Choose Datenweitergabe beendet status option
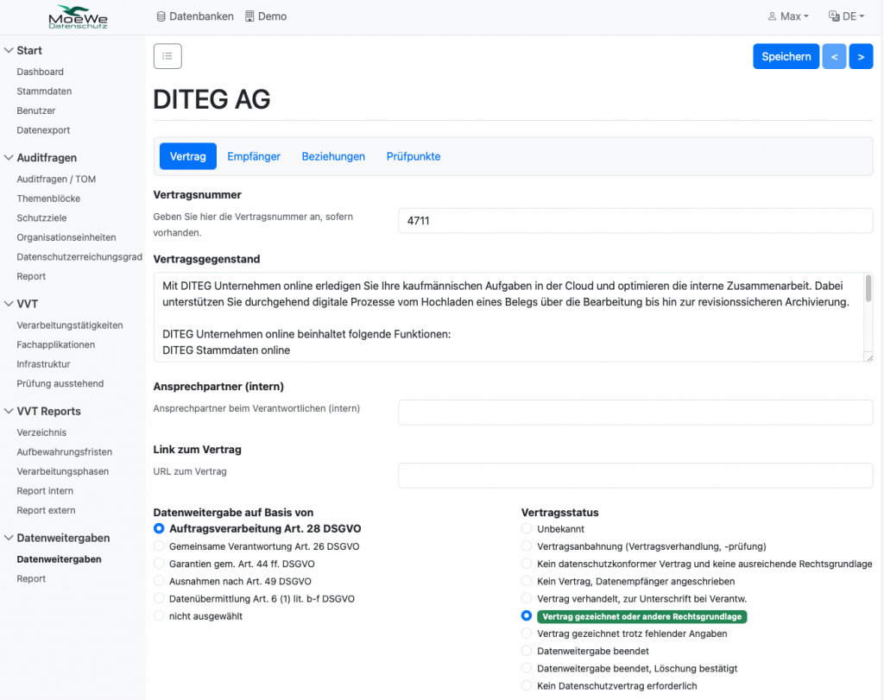The image size is (884, 700). tap(527, 651)
